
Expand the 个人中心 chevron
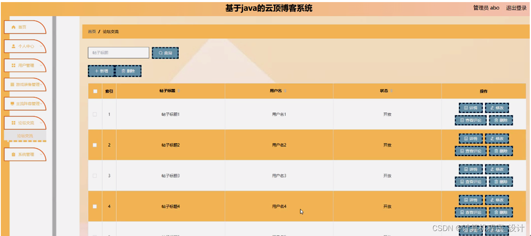(x=41, y=46)
